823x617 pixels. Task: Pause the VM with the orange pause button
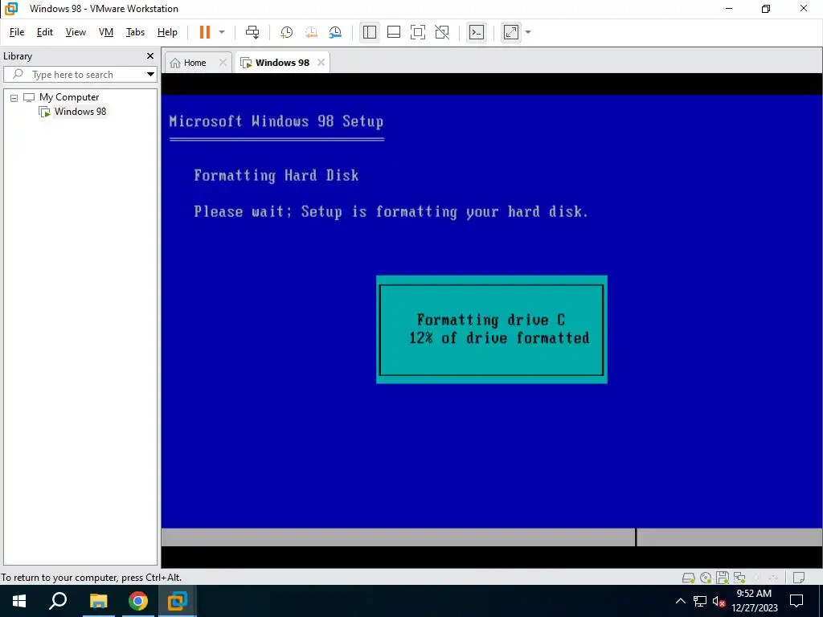click(x=205, y=32)
